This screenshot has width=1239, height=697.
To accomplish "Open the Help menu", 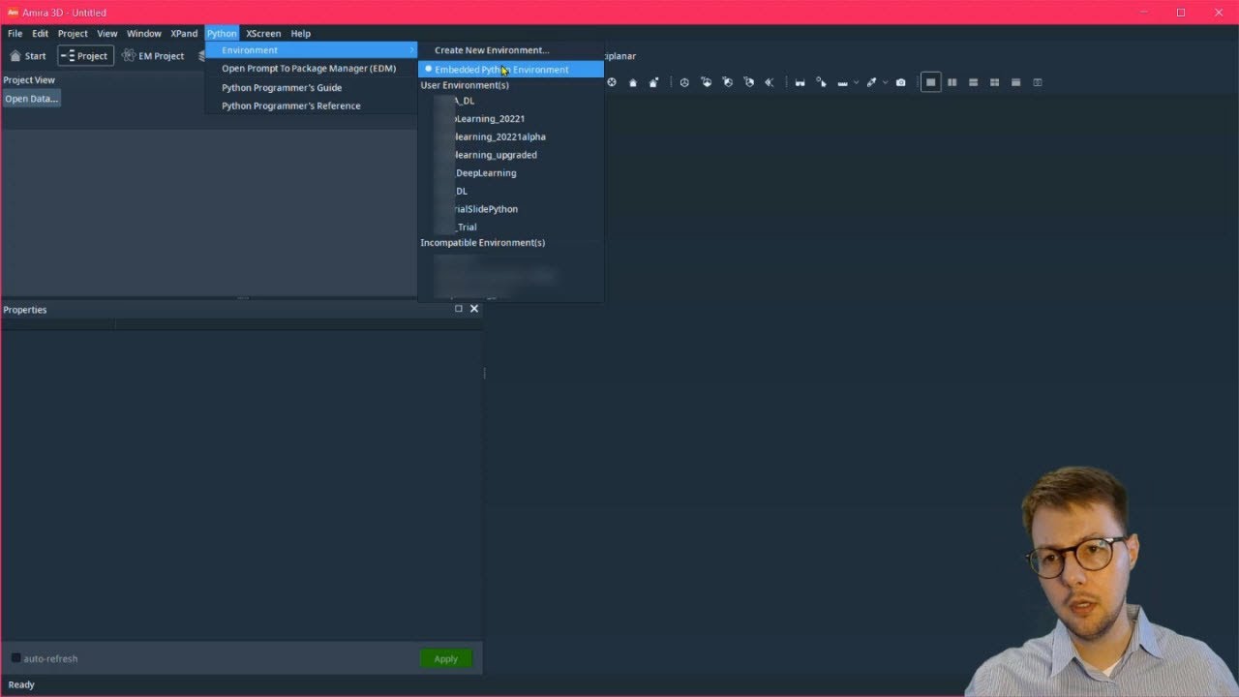I will 301,33.
